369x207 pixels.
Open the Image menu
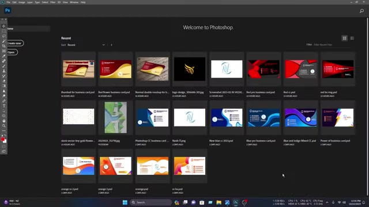22,2
